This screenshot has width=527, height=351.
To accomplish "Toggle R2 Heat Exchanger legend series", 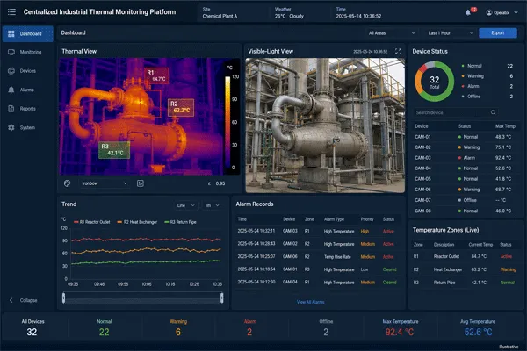I will tap(137, 222).
